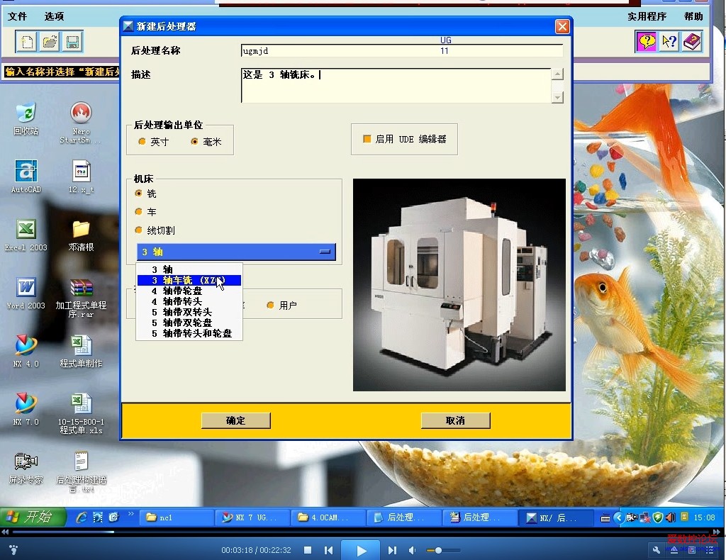Click the New post icon in toolbar
The width and height of the screenshot is (726, 560).
click(x=26, y=42)
